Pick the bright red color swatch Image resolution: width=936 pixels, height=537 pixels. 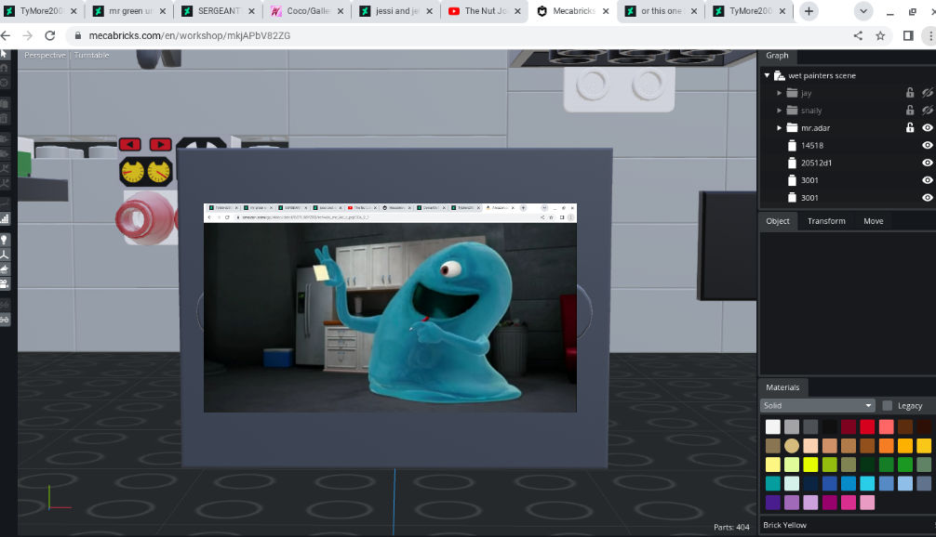click(x=867, y=426)
